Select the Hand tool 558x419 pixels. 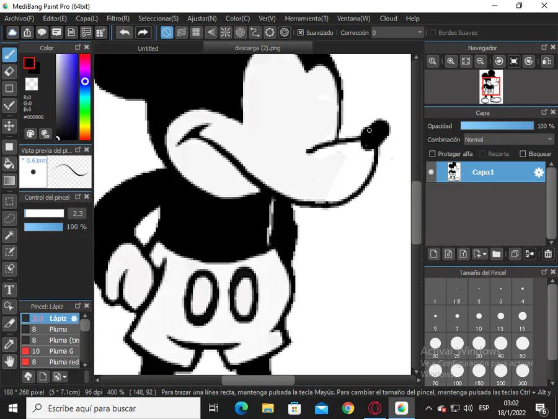pyautogui.click(x=9, y=362)
